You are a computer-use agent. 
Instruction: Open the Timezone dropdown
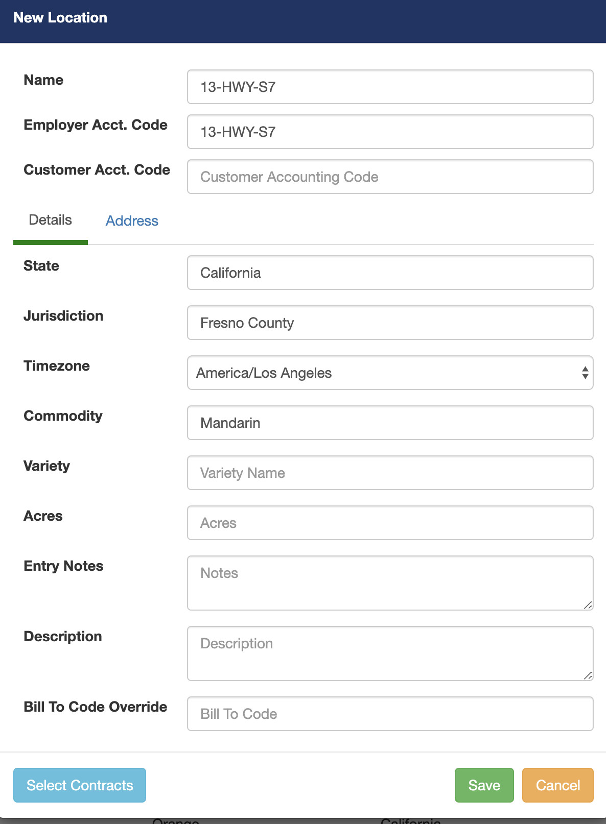pos(390,373)
